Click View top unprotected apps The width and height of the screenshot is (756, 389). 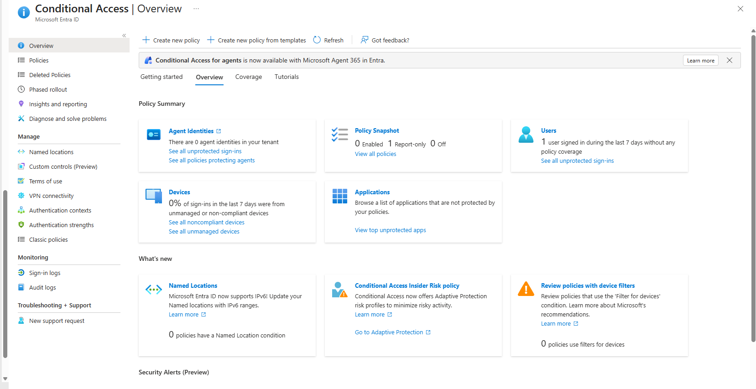pyautogui.click(x=391, y=230)
